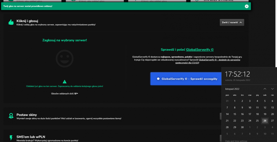277x142 pixels.
Task: Click GlobalServerify © - Sprawdź szczegóły button
Action: tap(186, 79)
